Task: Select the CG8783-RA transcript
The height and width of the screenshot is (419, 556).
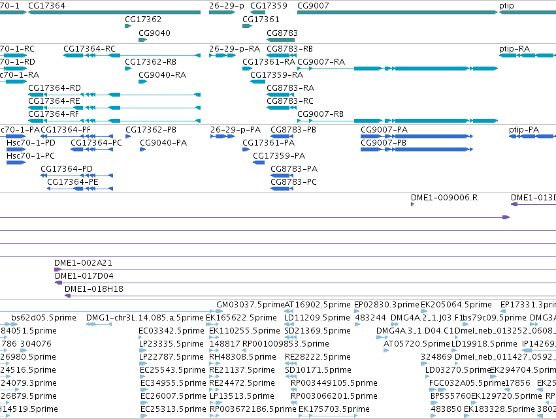Action: pos(280,95)
